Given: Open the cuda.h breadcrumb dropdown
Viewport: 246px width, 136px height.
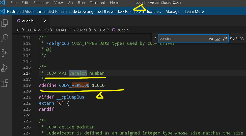Looking at the screenshot, I should (123, 30).
